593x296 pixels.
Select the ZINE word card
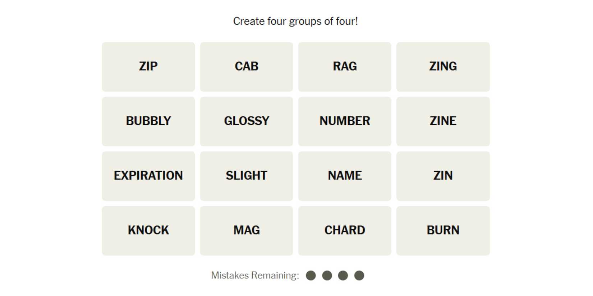[x=443, y=121]
